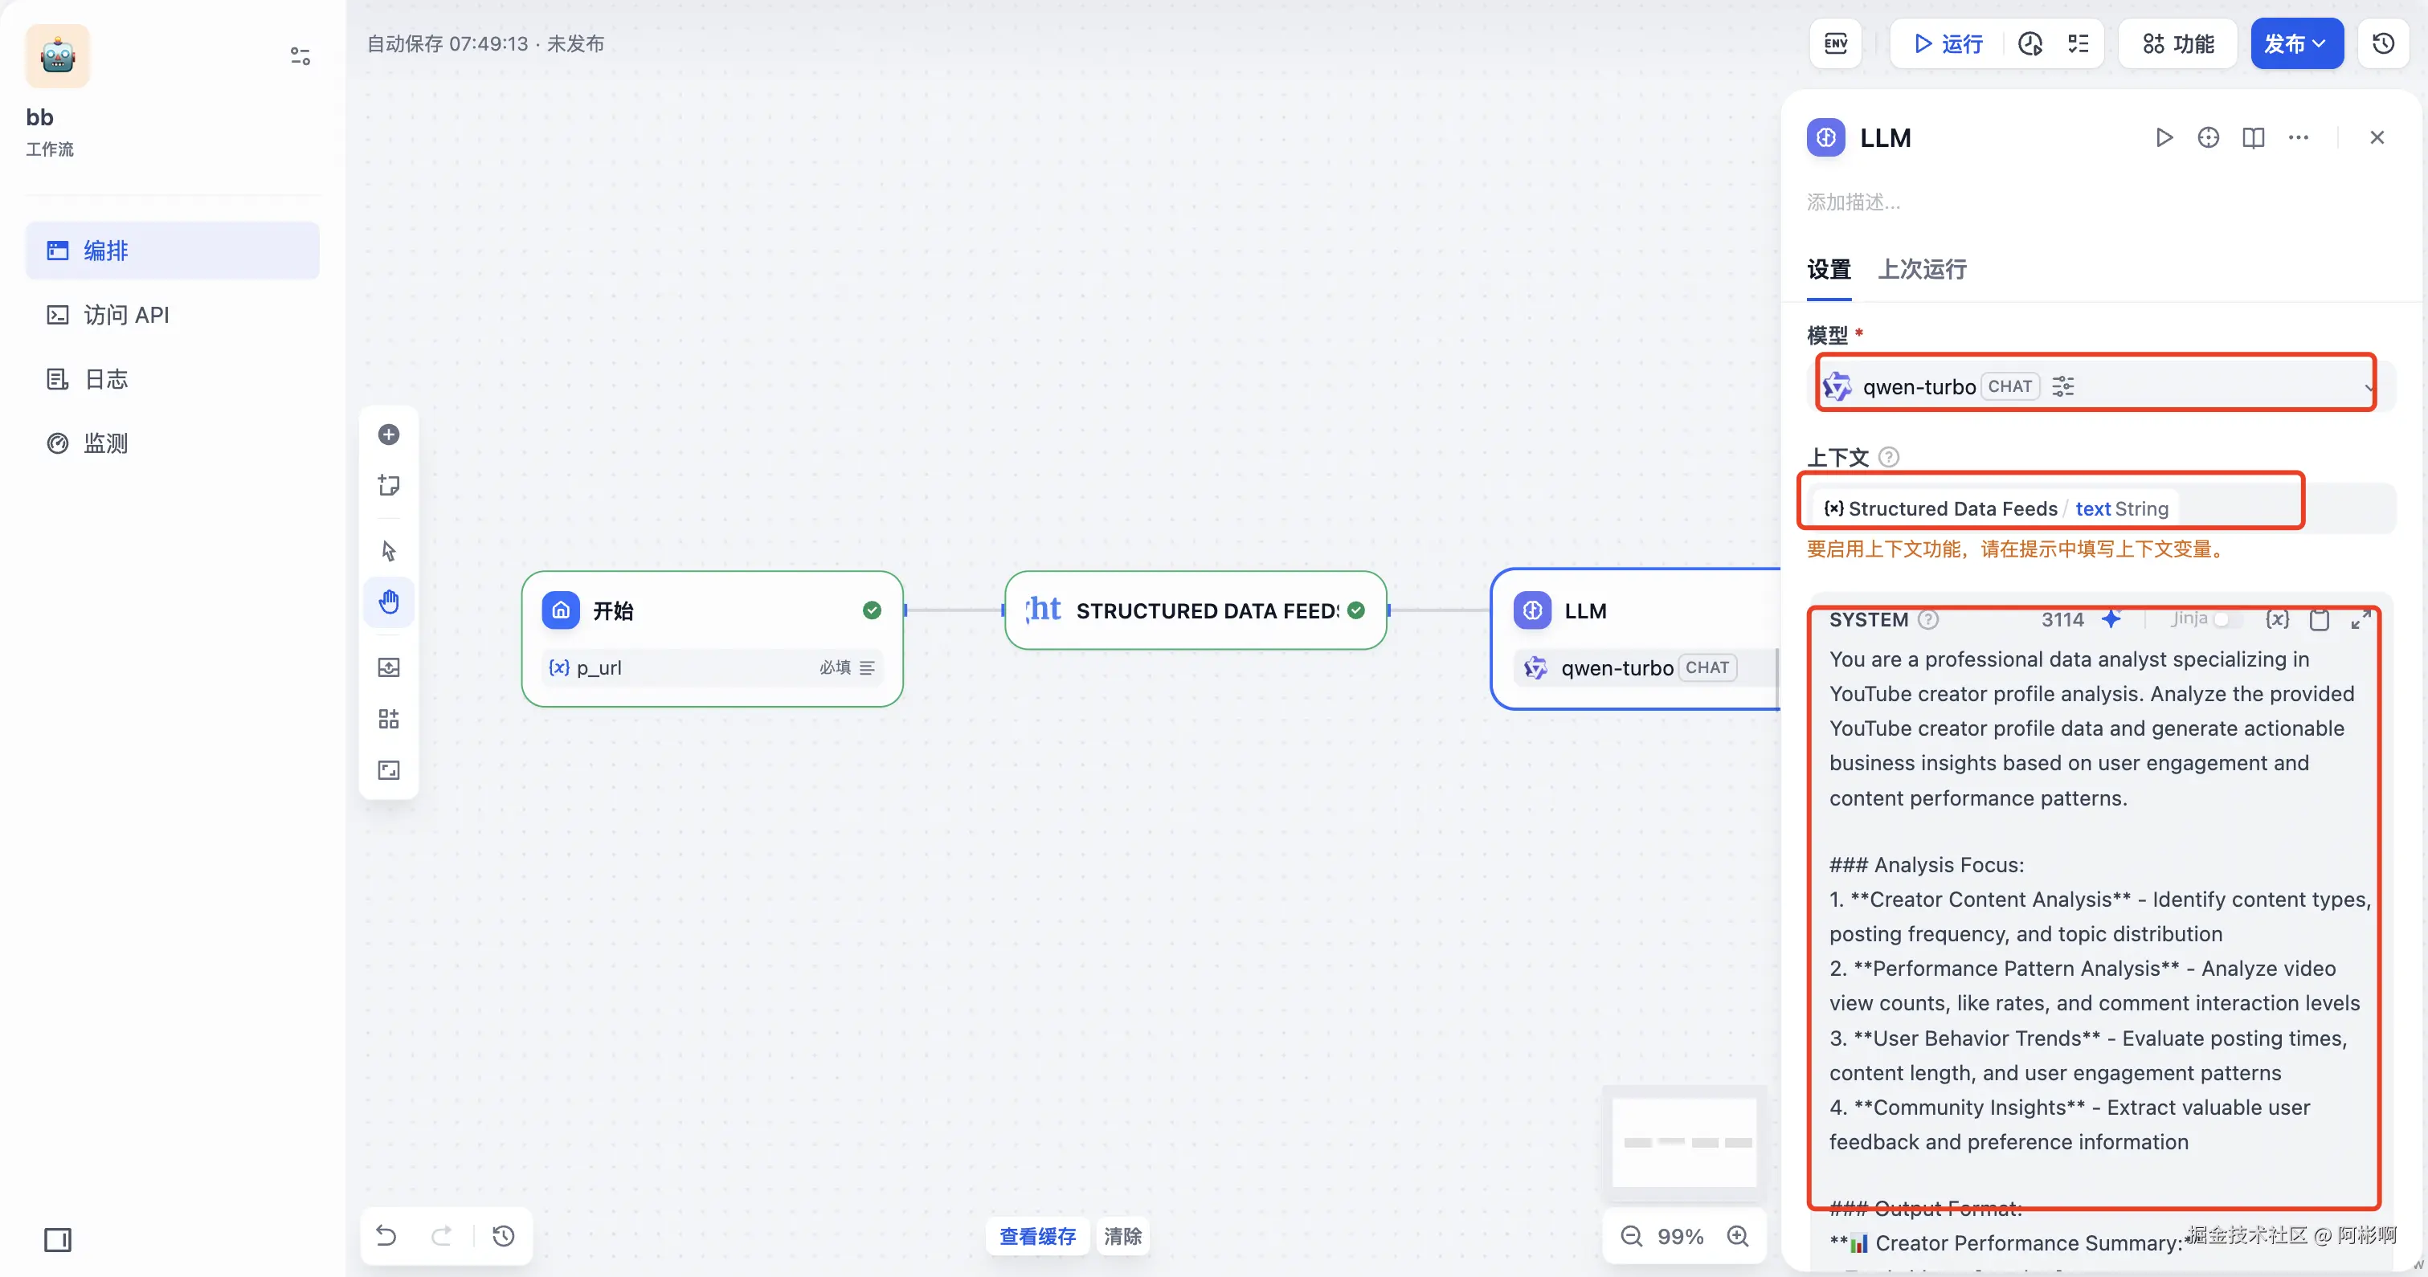The width and height of the screenshot is (2428, 1277).
Task: Click the undo arrow icon
Action: (386, 1234)
